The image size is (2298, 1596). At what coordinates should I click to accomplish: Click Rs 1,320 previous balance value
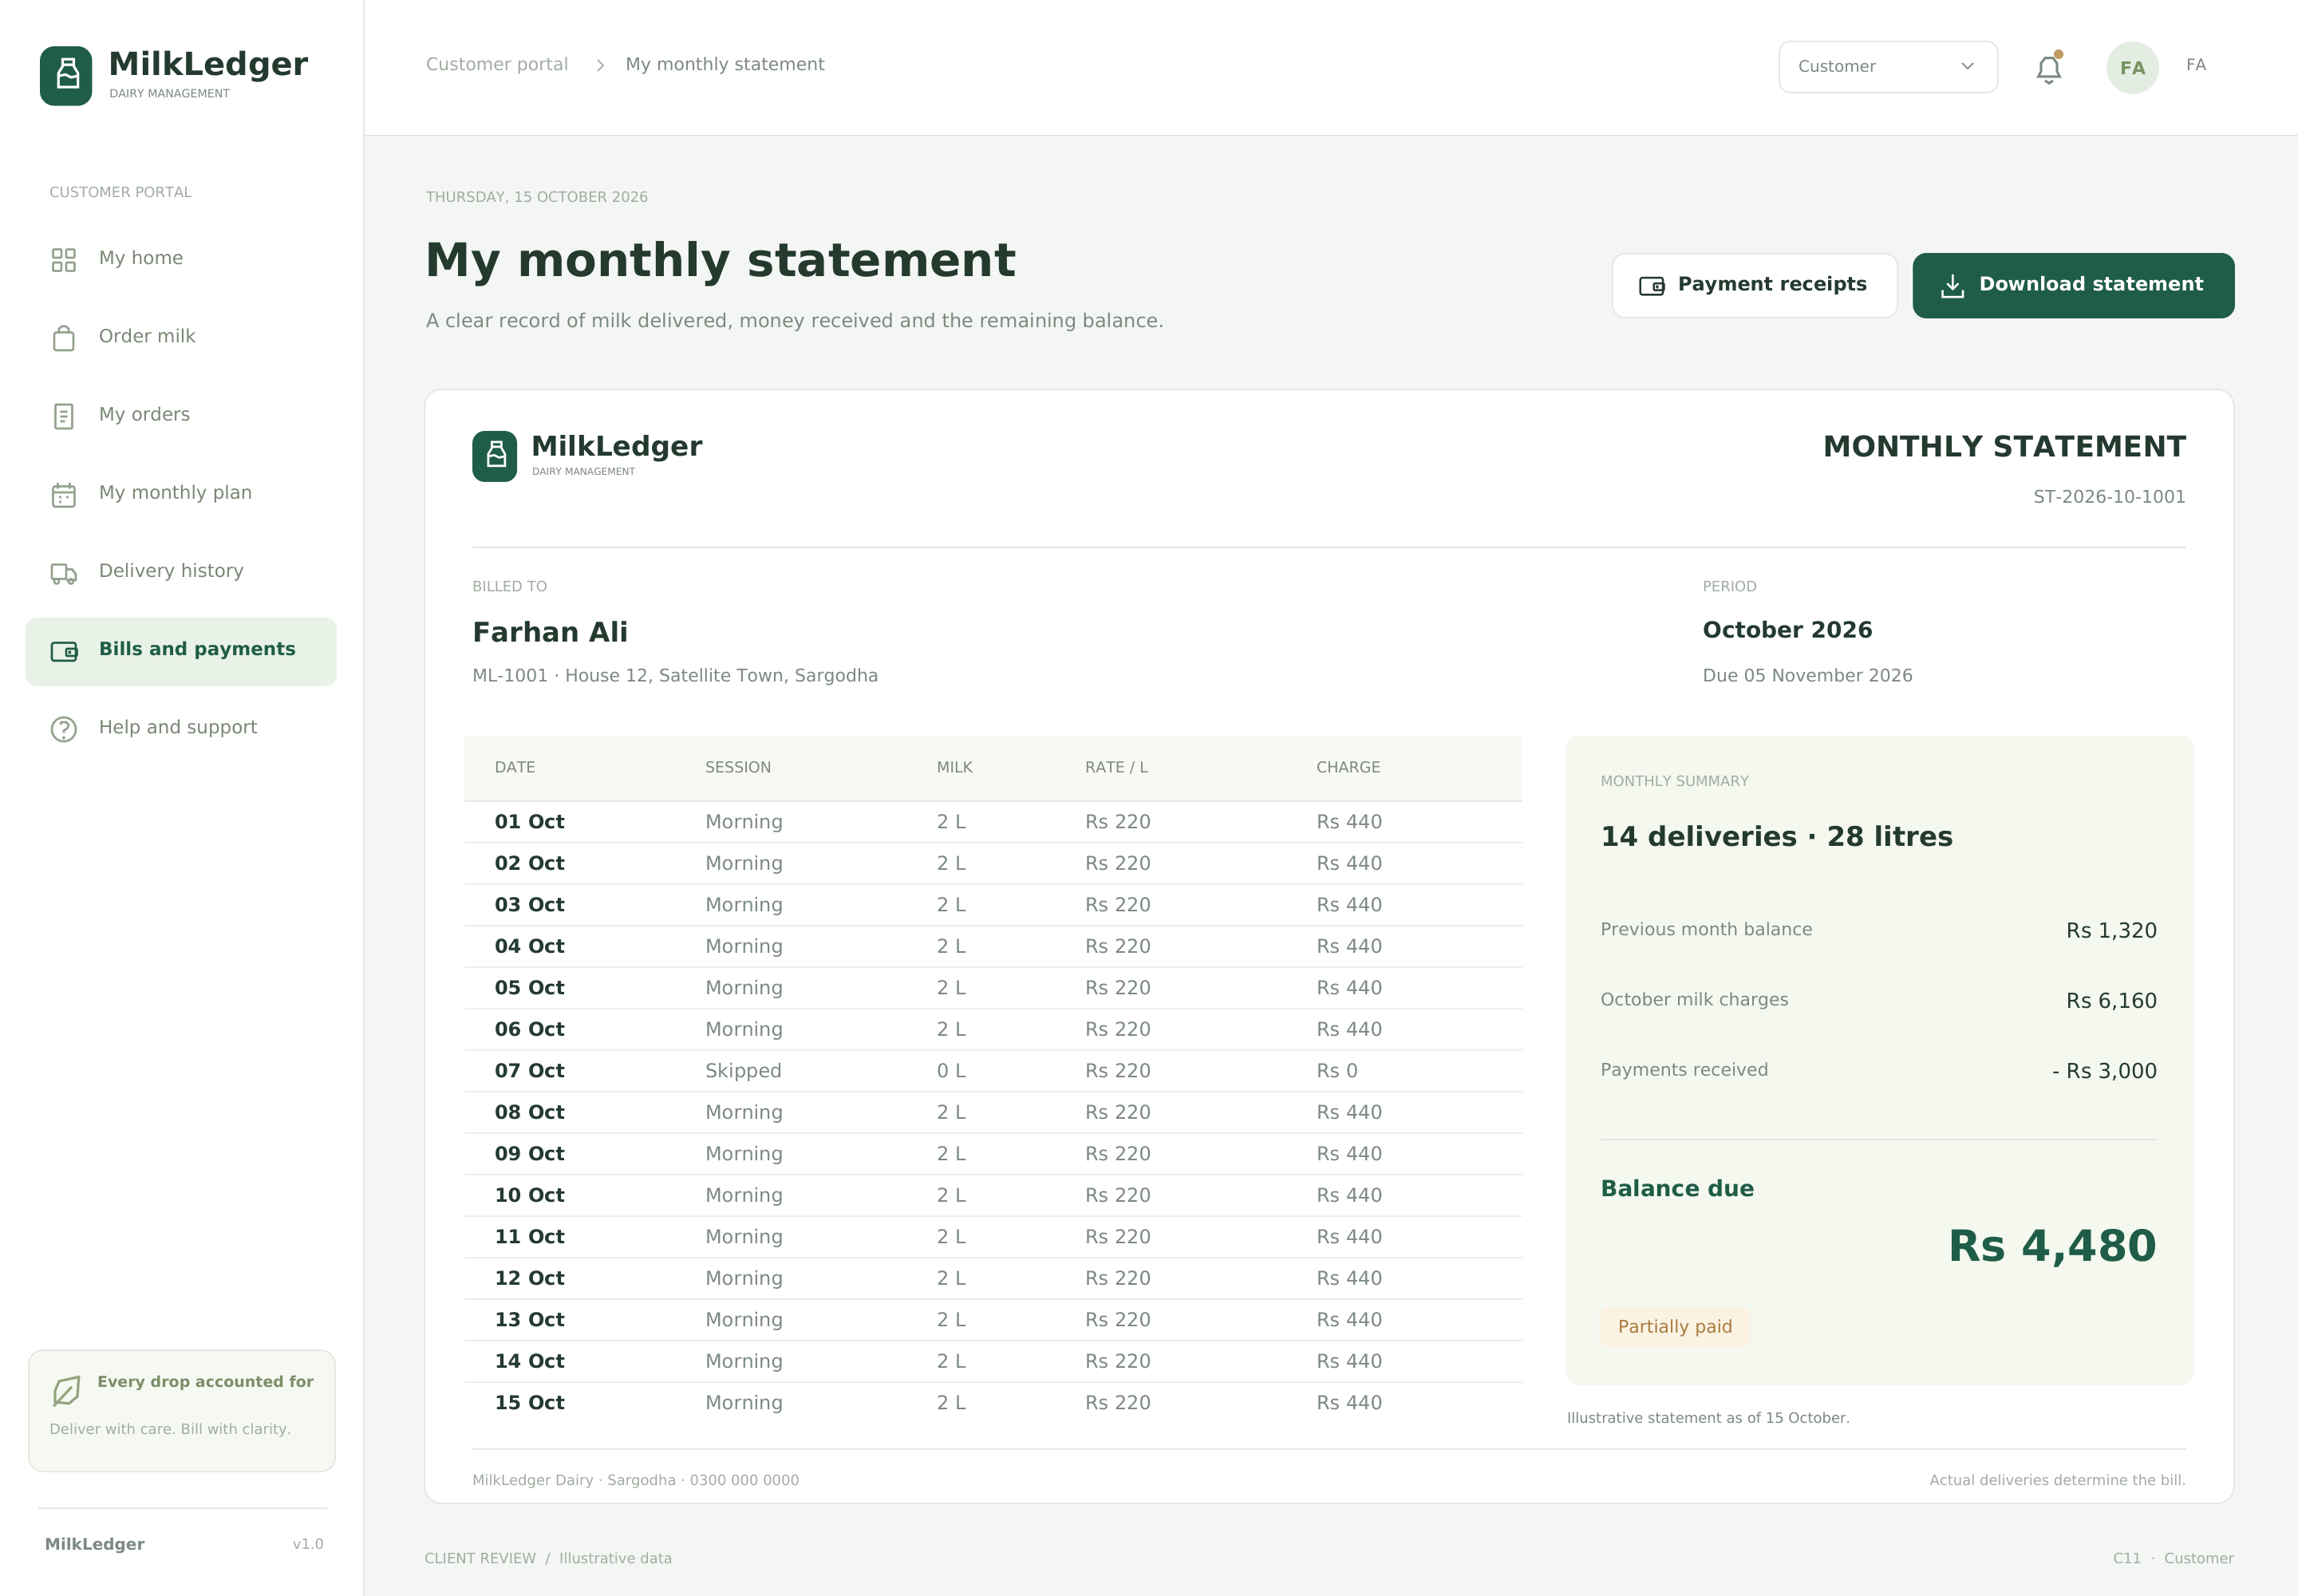2111,931
